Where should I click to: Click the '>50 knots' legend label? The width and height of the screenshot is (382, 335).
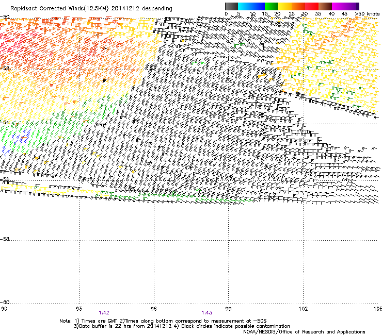tap(367, 14)
